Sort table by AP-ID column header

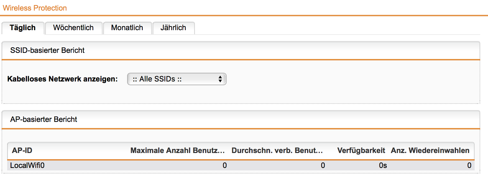(22, 151)
